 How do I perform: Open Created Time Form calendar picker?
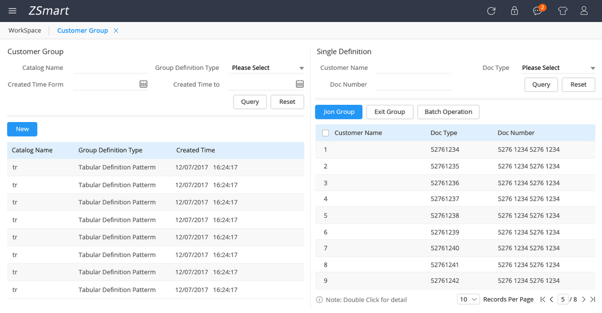click(143, 84)
